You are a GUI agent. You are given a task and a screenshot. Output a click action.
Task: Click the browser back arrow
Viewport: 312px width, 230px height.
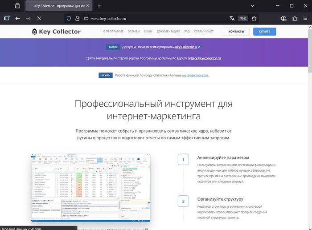17,19
